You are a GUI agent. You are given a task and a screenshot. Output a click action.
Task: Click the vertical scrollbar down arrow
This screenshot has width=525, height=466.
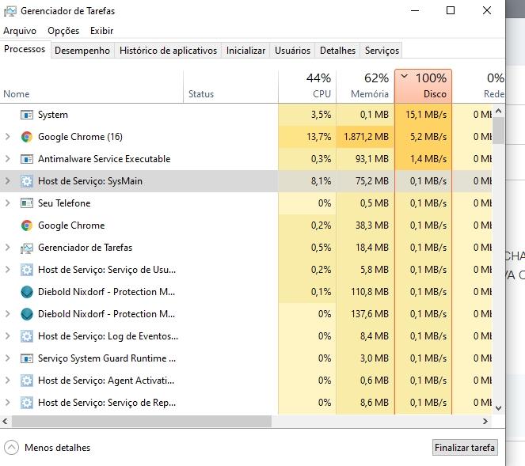click(x=498, y=408)
